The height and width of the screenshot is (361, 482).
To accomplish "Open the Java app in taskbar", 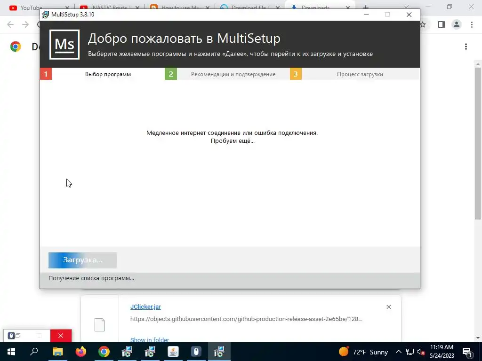I will 173,352.
